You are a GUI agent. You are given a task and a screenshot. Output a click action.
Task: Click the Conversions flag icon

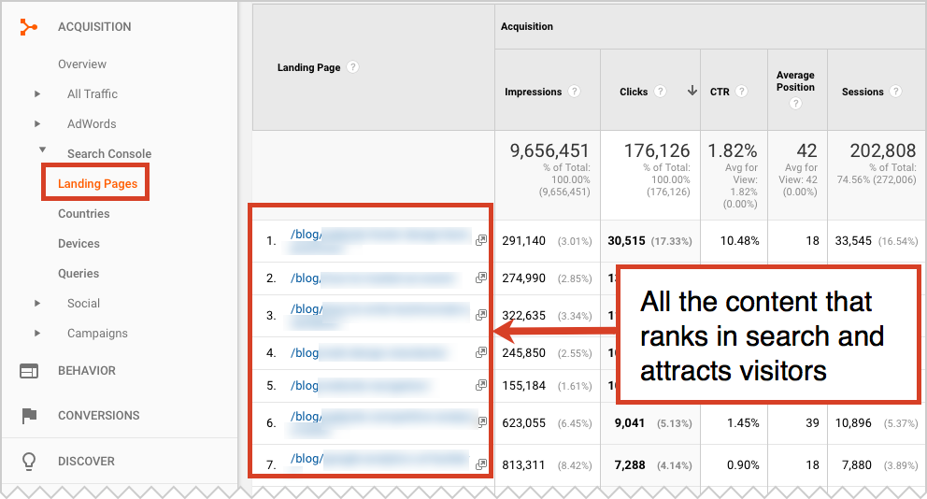click(29, 416)
